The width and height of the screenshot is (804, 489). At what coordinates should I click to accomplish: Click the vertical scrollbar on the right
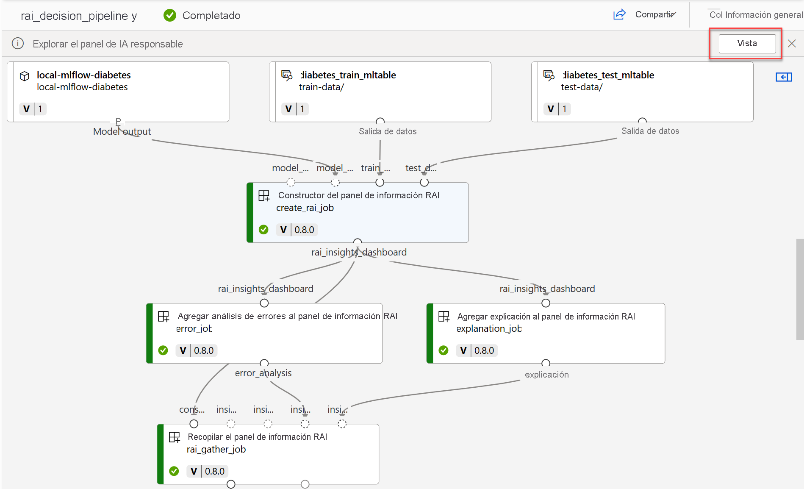(800, 289)
